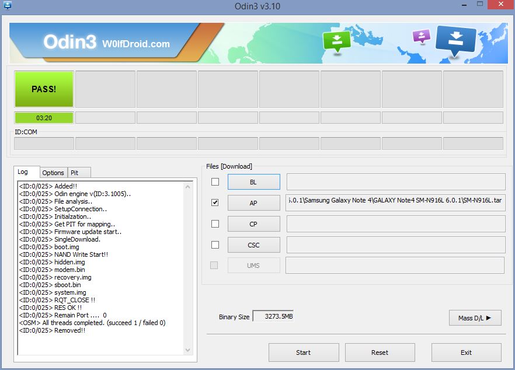The image size is (515, 370).
Task: Enable the BL file checkbox
Action: tap(215, 181)
